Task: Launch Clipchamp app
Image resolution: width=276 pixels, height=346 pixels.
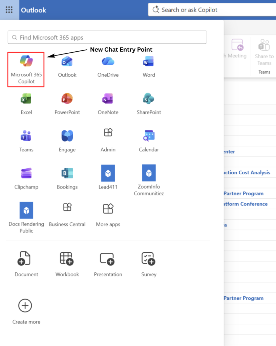Action: tap(26, 178)
